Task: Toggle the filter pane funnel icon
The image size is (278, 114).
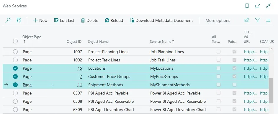Action: click(257, 20)
